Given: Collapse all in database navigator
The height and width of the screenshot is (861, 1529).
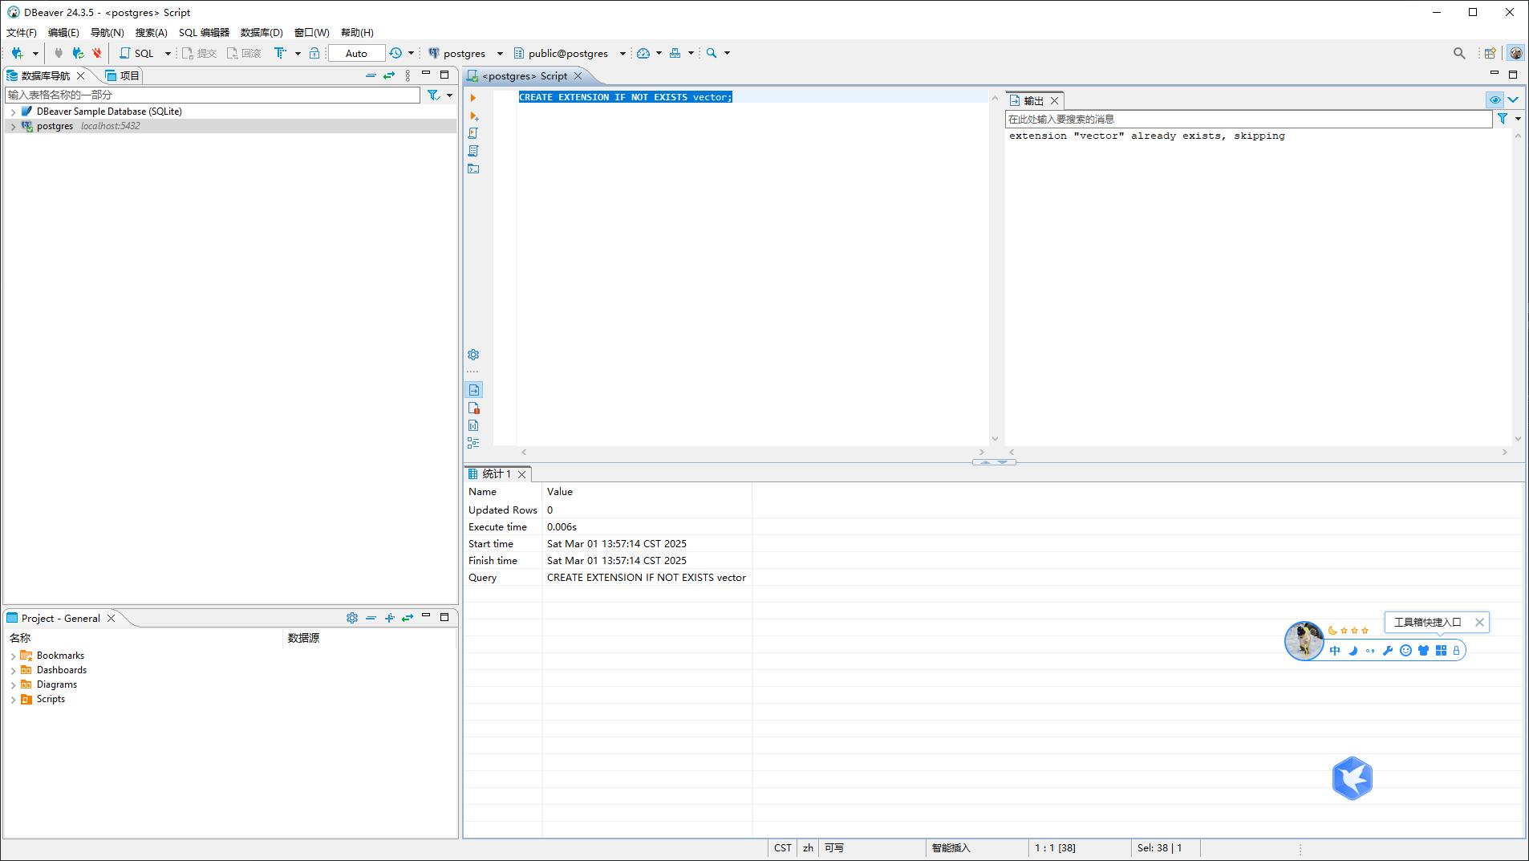Looking at the screenshot, I should click(371, 75).
